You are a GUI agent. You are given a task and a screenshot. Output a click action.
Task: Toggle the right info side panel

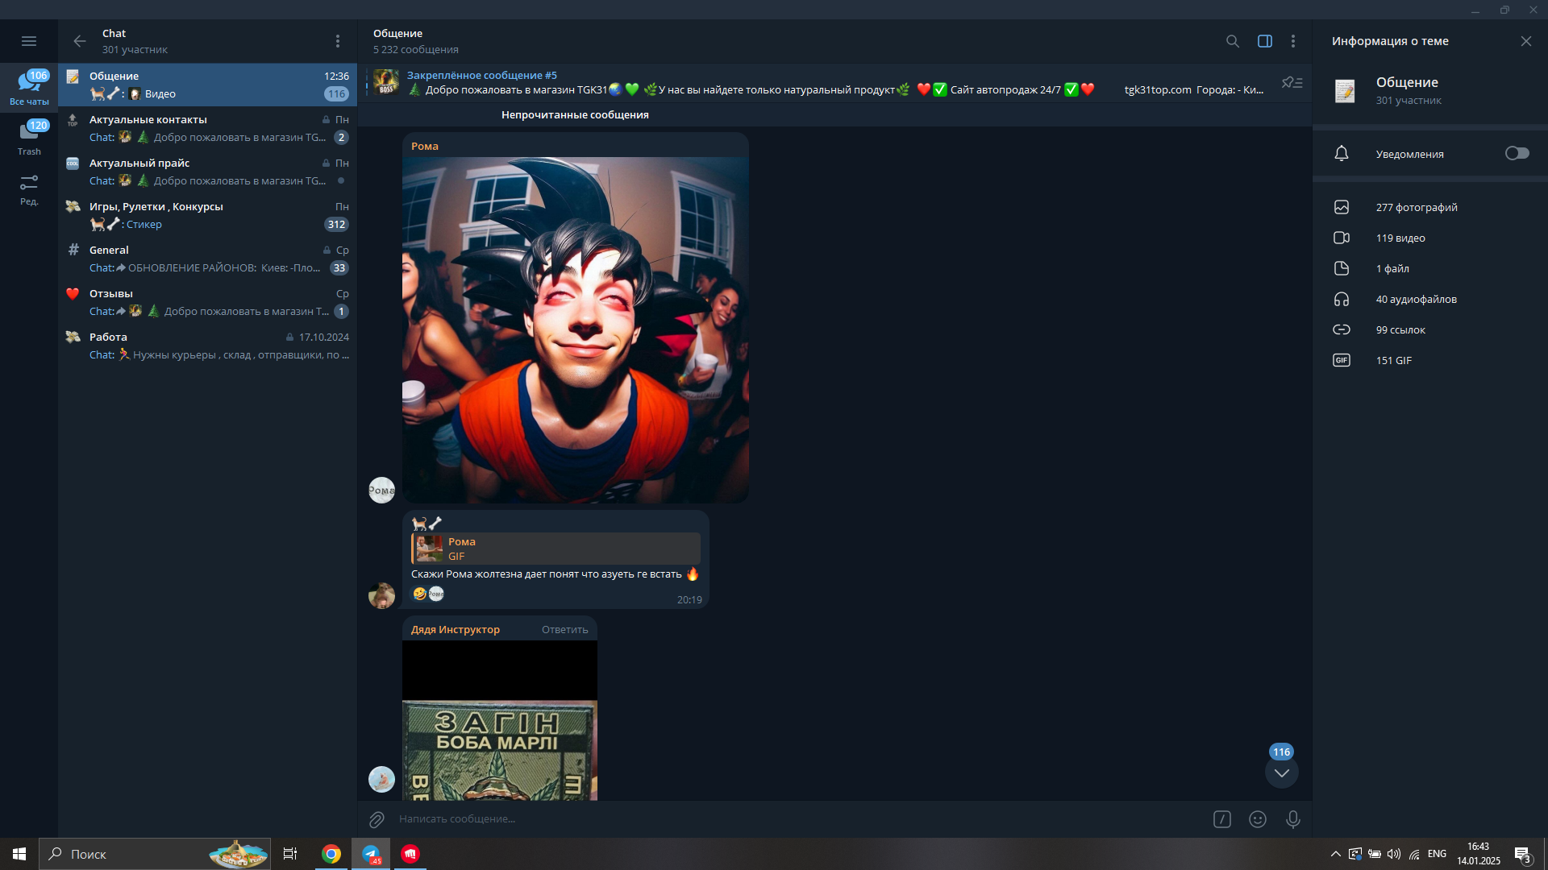pyautogui.click(x=1265, y=41)
